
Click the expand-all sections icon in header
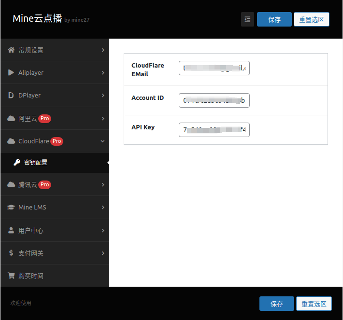pos(247,19)
